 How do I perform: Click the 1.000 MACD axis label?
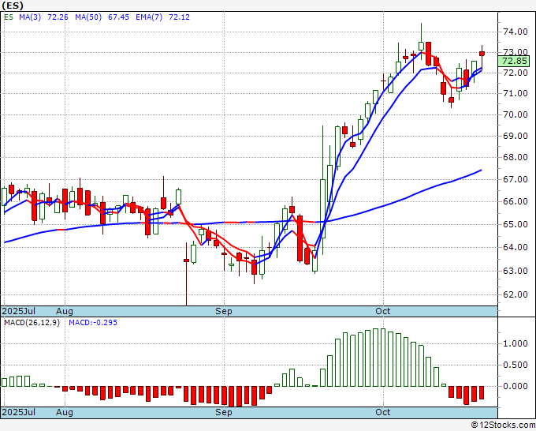point(516,343)
